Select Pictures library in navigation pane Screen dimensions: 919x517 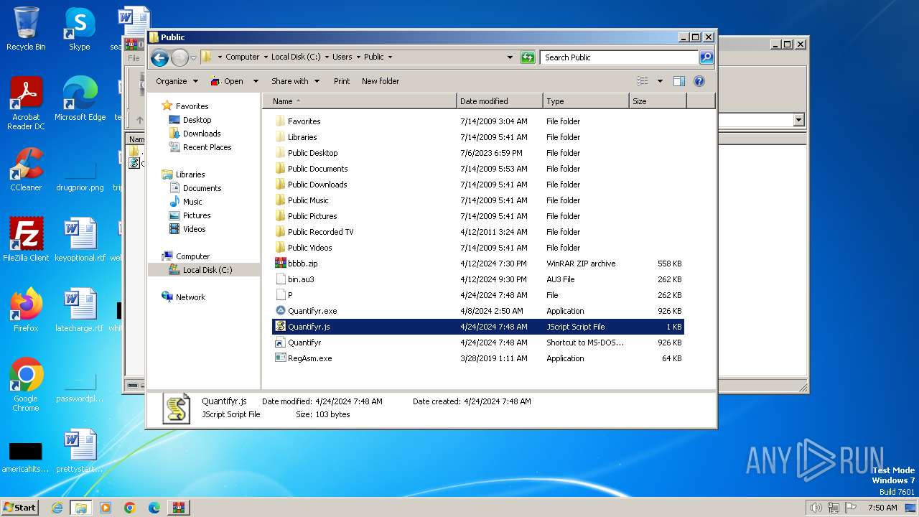click(x=197, y=215)
